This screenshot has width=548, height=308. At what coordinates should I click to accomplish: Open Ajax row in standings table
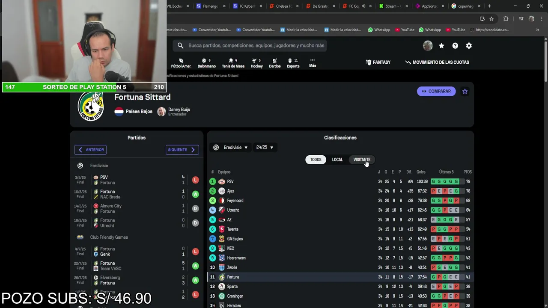(x=340, y=191)
